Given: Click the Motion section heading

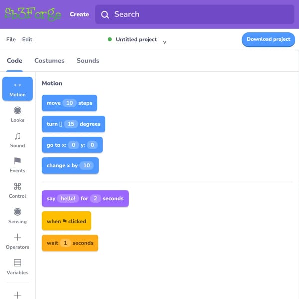Looking at the screenshot, I should click(x=52, y=83).
